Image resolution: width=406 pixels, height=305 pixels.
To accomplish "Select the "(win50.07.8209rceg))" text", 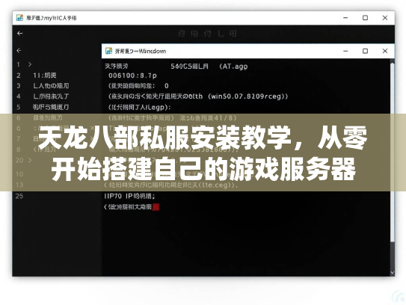I will [x=247, y=96].
